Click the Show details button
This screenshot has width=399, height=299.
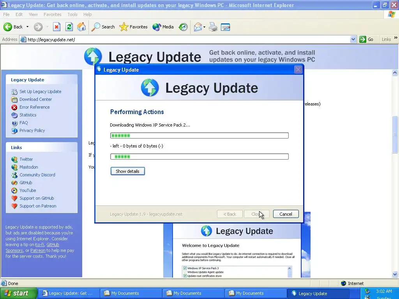pyautogui.click(x=127, y=171)
